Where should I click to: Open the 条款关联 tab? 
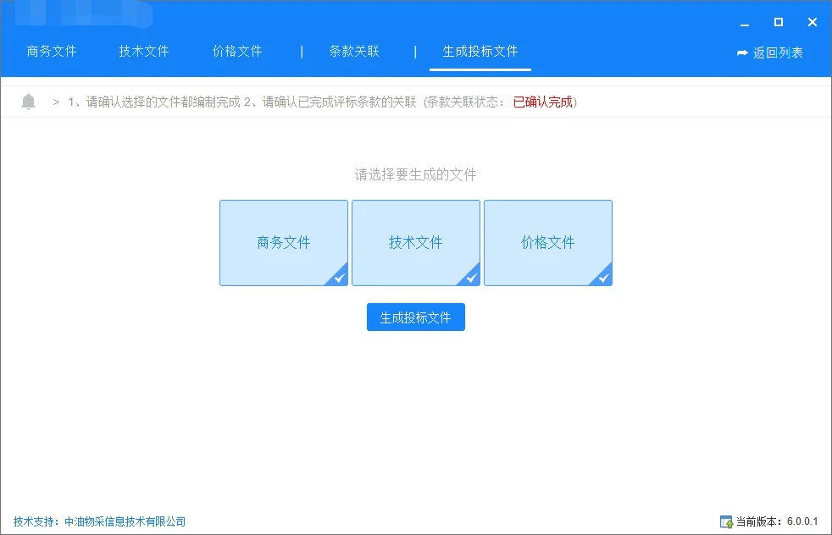click(x=352, y=52)
